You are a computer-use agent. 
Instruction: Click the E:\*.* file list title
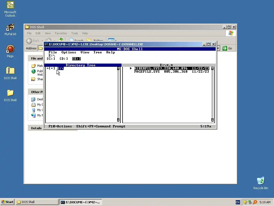click(166, 65)
